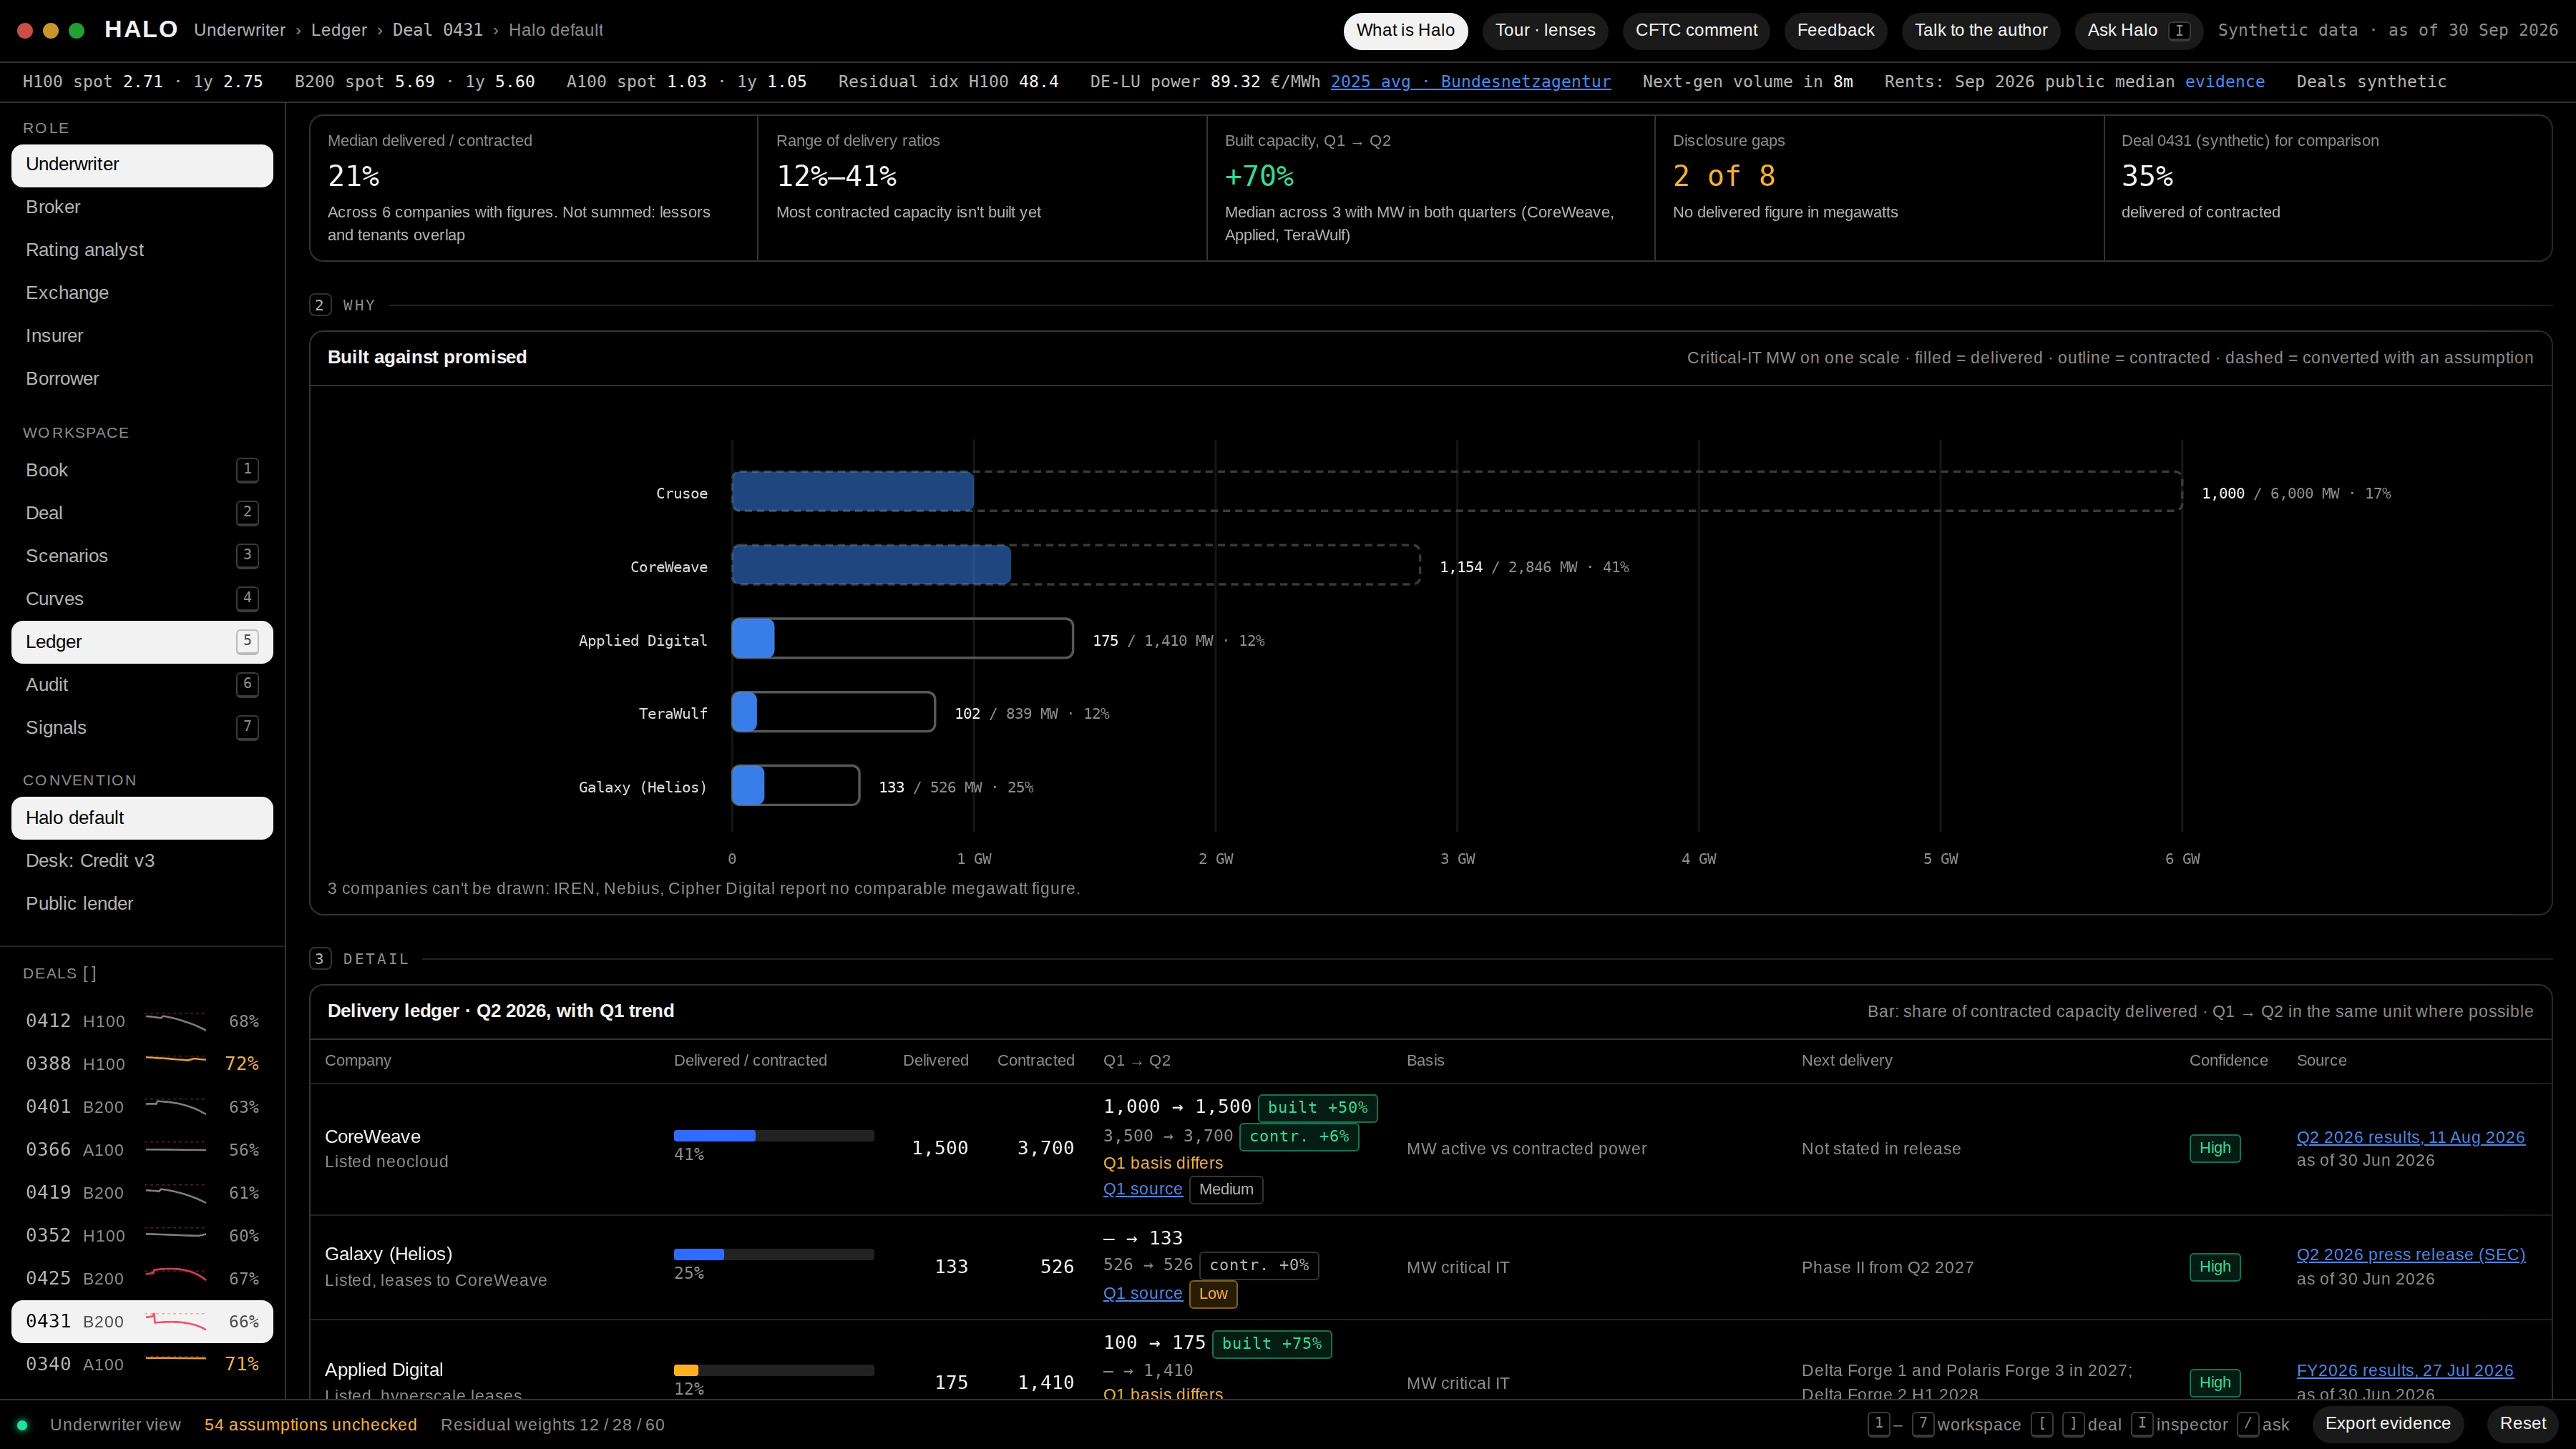The height and width of the screenshot is (1449, 2576).
Task: Open FY2026 results, 27 Jul 2026 link
Action: pos(2404,1370)
